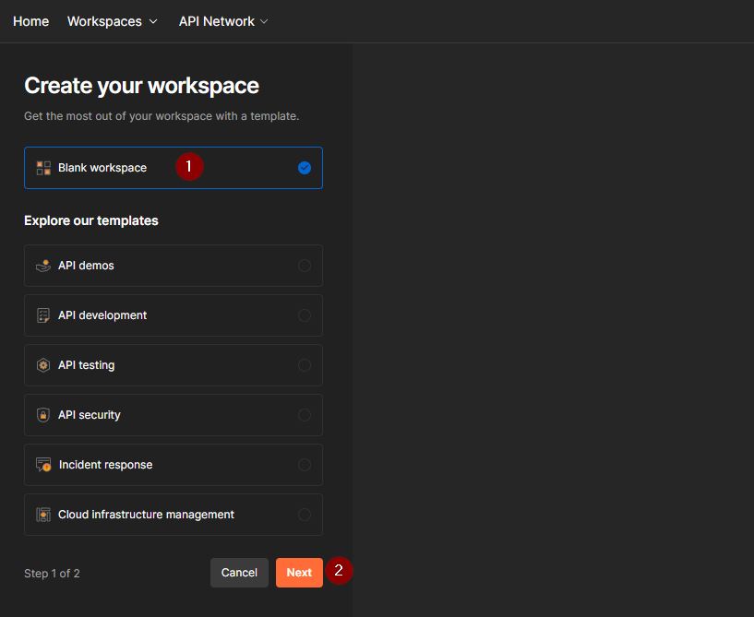
Task: Click the 'Create your workspace' heading
Action: coord(141,86)
